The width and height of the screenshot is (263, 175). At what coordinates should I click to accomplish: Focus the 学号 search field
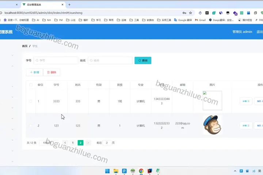tap(56, 61)
